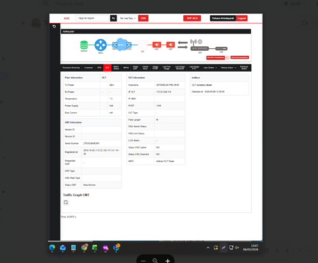Open the Aktif status dropdown
318x263 pixels.
point(295,3)
